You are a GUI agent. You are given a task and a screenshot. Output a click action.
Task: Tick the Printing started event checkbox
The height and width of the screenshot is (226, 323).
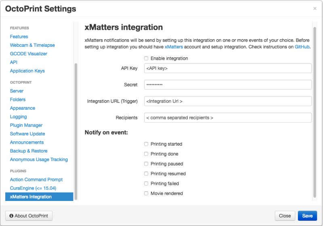pos(146,144)
